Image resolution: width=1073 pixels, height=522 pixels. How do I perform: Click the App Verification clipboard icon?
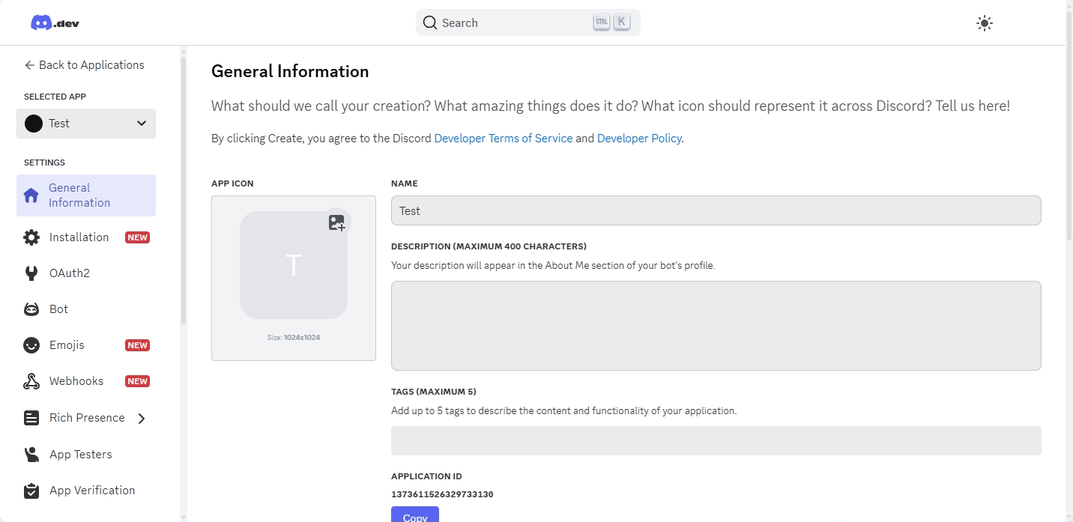(31, 491)
